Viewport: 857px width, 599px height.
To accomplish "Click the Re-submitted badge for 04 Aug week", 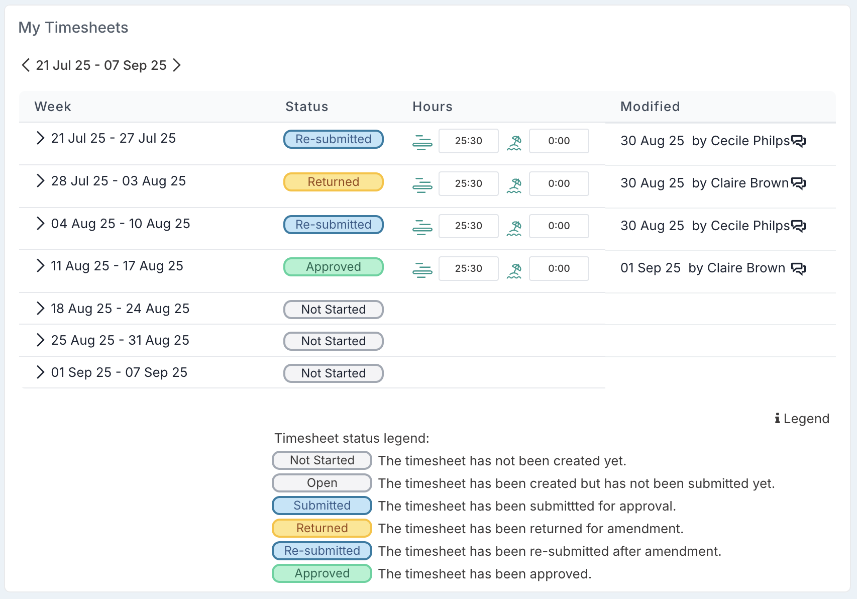I will pyautogui.click(x=333, y=225).
